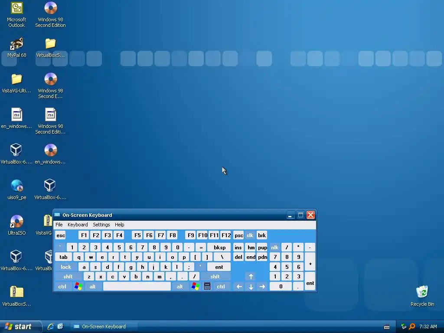Select the Windows 98 Second E... disc icon
Viewport: 444px width, 333px height.
50,86
